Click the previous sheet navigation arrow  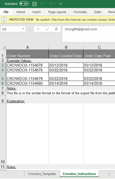pos(6,174)
